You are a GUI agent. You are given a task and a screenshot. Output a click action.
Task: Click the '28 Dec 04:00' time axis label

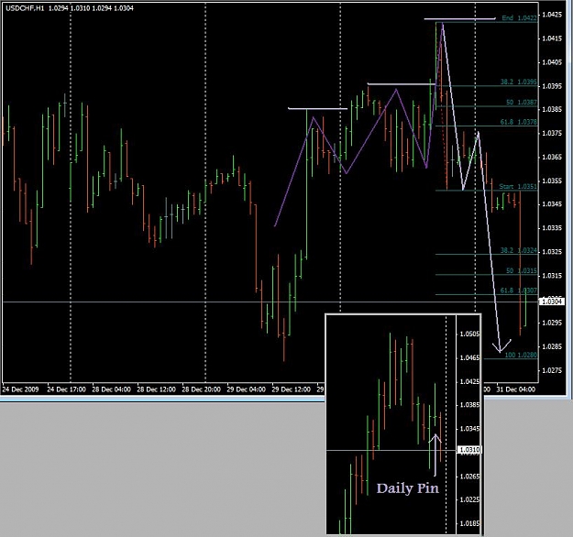[112, 389]
